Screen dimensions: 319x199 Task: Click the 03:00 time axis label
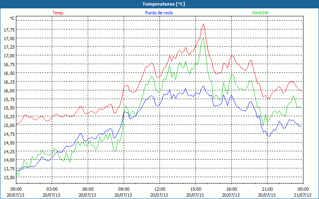click(52, 189)
